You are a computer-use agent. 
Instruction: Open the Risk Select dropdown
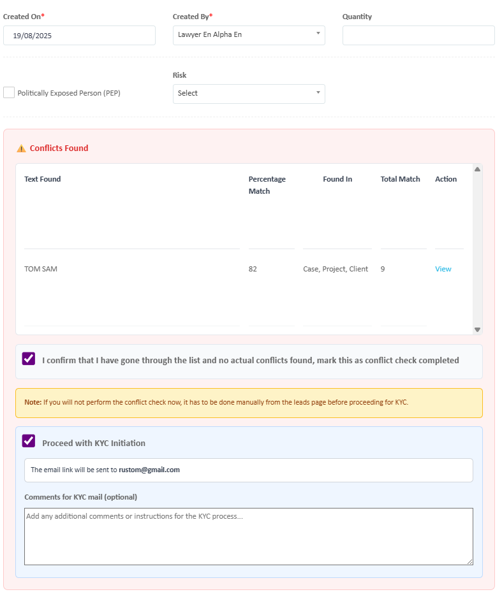pyautogui.click(x=249, y=94)
